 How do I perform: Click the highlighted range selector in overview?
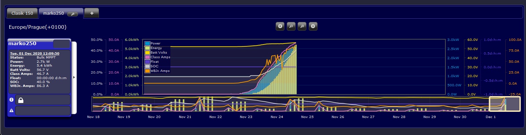click(x=504, y=104)
